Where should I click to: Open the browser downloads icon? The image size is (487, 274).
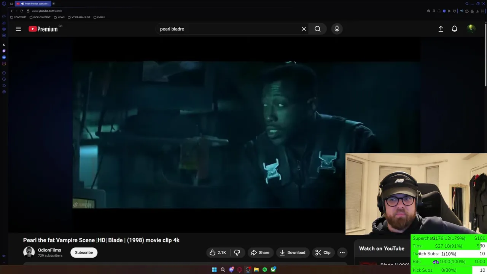tap(477, 11)
